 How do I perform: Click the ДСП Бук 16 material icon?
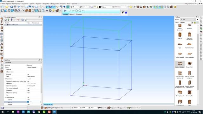(x=45, y=108)
